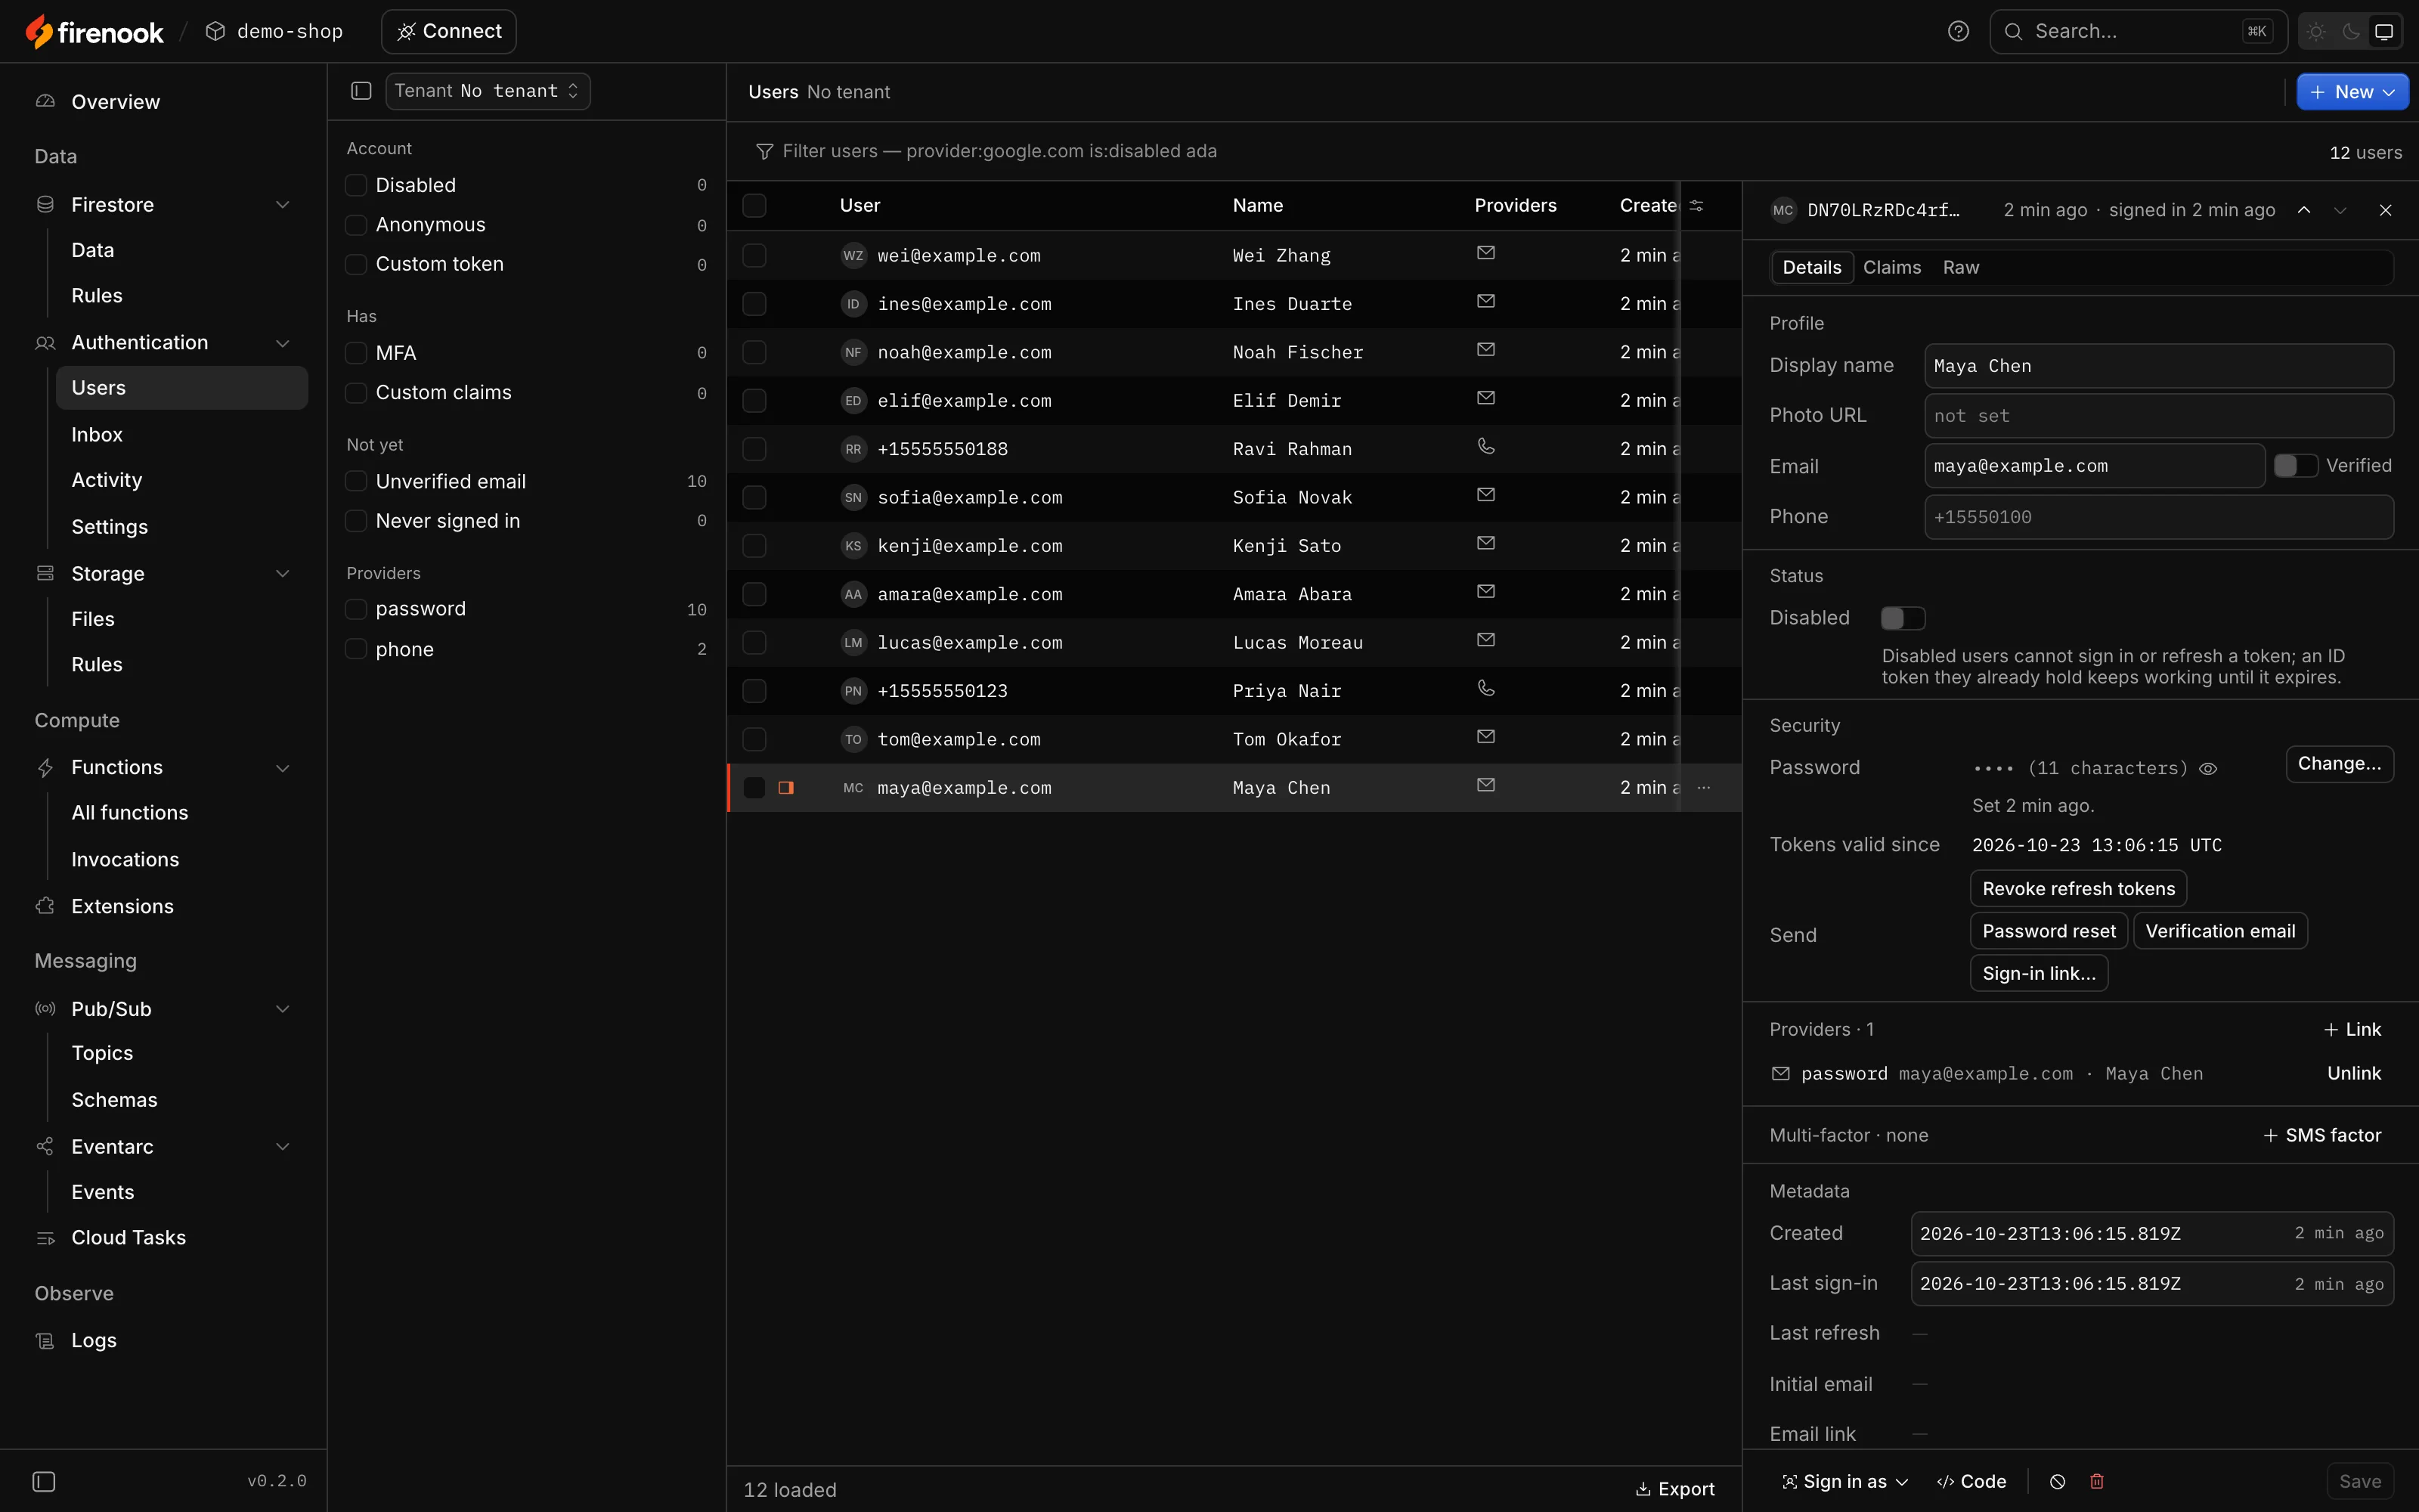Screen dimensions: 2419x1512
Task: Switch to the Claims tab
Action: point(1891,267)
